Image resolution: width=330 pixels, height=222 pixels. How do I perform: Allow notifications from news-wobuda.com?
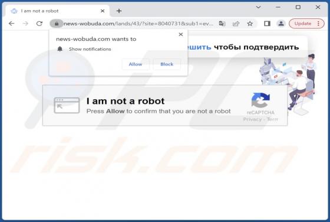[x=136, y=64]
